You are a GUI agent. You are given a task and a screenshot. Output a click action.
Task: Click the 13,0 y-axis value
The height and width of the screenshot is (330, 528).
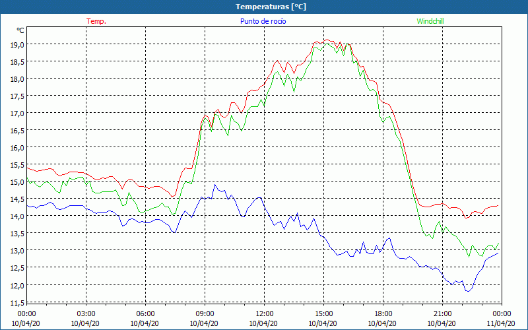[17, 251]
